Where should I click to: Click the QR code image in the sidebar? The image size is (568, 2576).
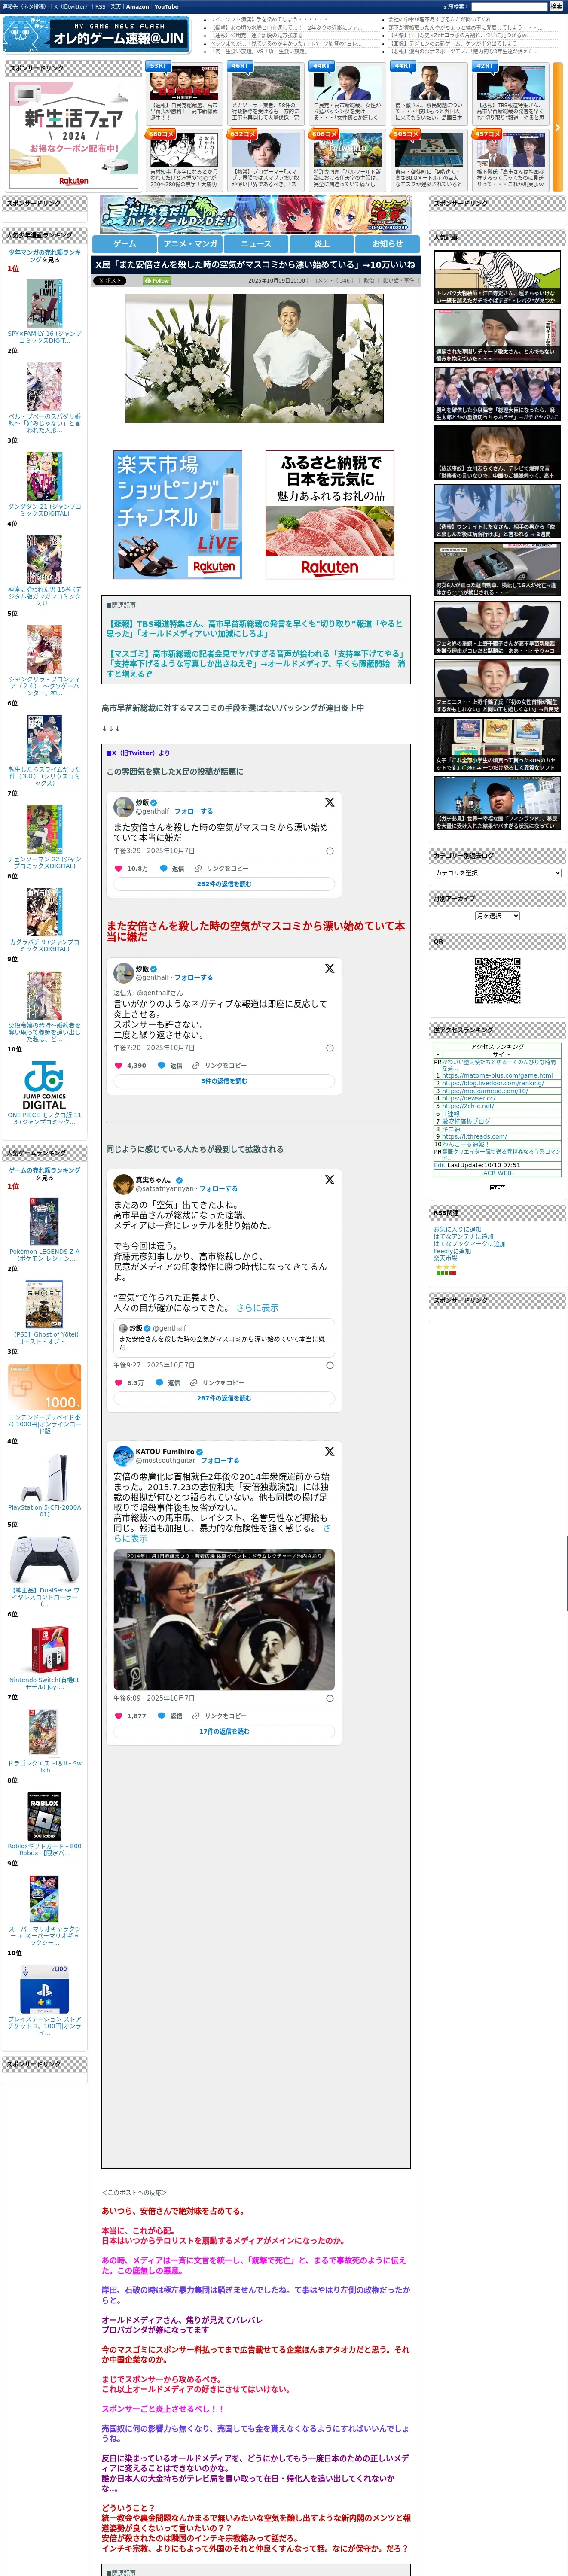[497, 980]
